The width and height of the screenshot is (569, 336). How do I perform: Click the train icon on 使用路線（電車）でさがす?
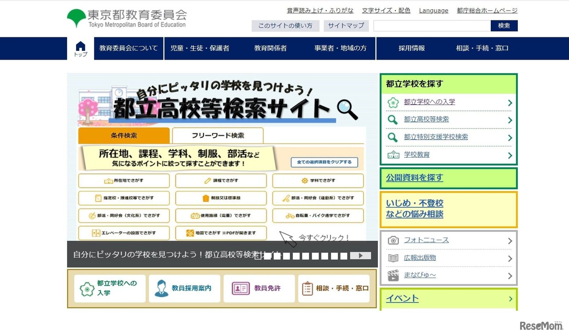195,216
